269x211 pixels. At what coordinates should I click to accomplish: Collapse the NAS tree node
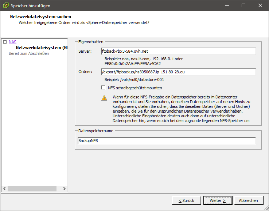tap(5, 42)
